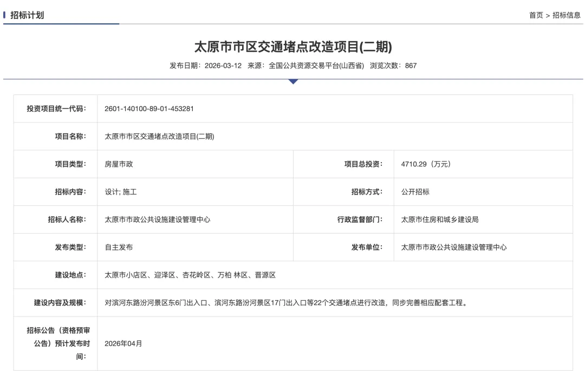The image size is (585, 381).
Task: Click the 招标公告（资格预审公告）预计发布时间 label
Action: point(56,343)
